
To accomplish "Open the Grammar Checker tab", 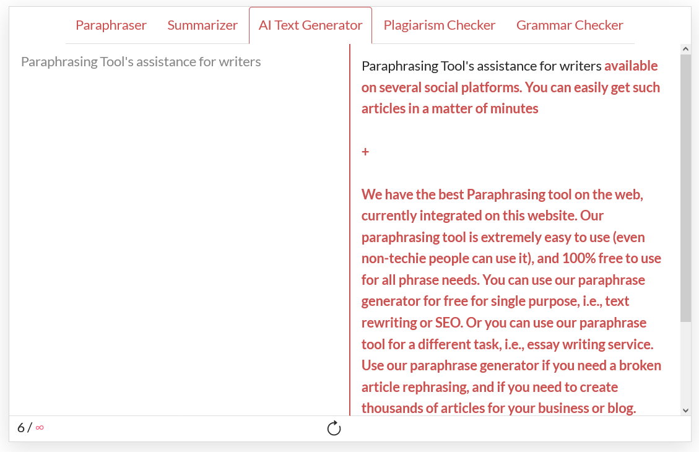I will pyautogui.click(x=570, y=25).
